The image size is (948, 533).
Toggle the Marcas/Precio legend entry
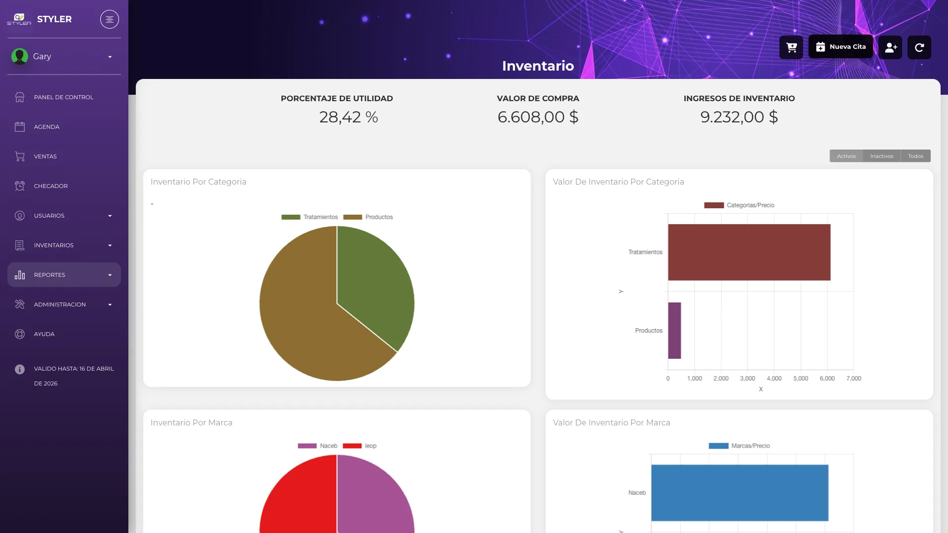tap(739, 446)
